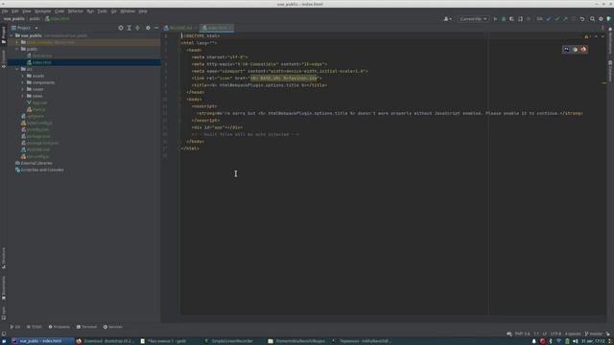Open IDE settings gear in toolbar

click(601, 19)
